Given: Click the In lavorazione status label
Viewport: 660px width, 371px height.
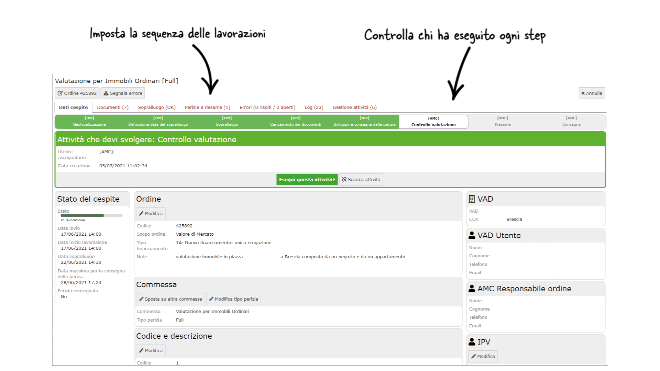Looking at the screenshot, I should coord(73,220).
